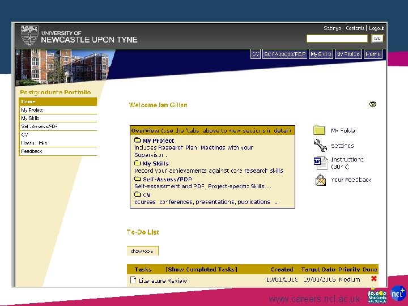The image size is (408, 306).
Task: Click the folder icon beside My Project
Action: click(x=137, y=140)
